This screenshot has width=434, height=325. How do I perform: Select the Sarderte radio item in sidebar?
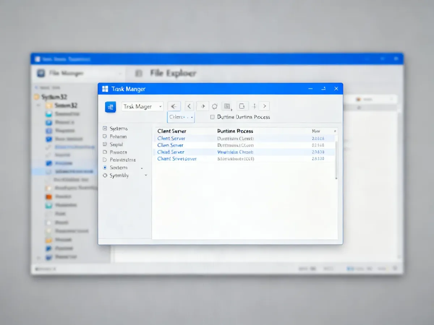[115, 168]
